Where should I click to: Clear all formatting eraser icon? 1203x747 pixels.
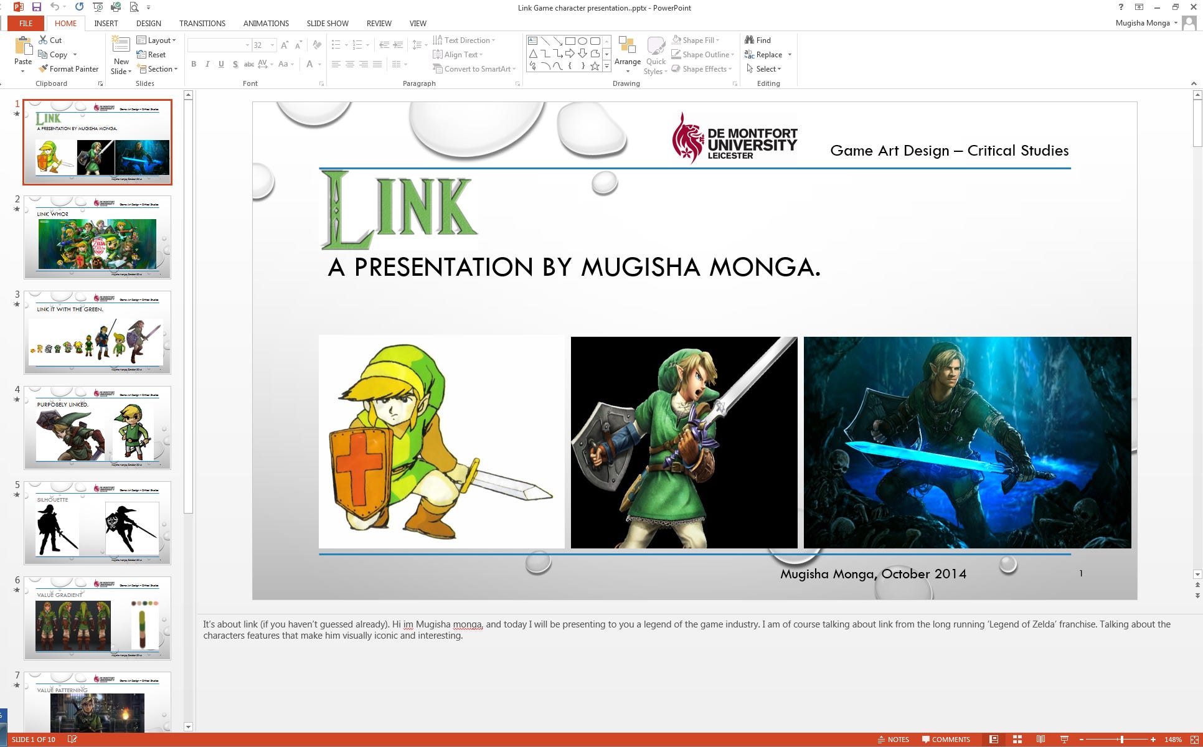[317, 45]
